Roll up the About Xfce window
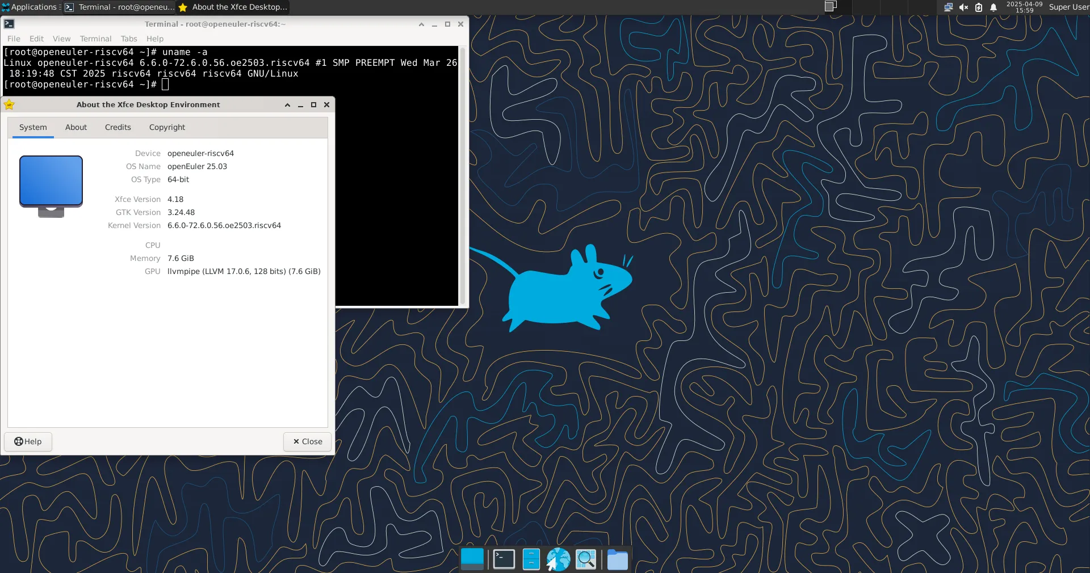 287,105
